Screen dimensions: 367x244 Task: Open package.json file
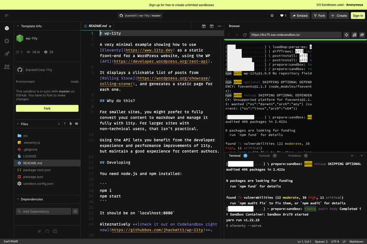[x=47, y=177]
